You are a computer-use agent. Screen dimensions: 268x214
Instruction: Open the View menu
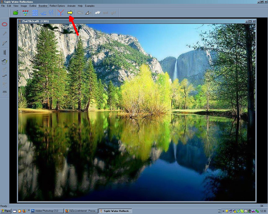(16, 6)
